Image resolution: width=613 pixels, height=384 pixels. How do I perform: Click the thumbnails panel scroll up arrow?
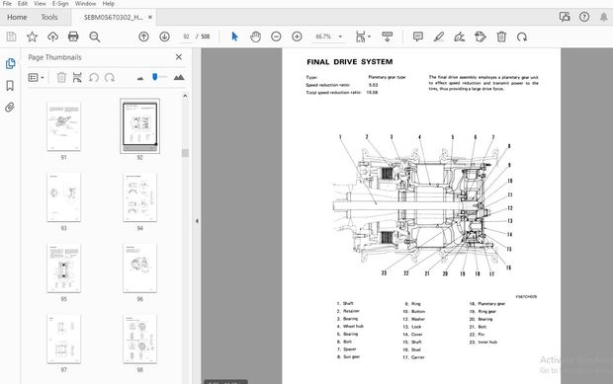185,96
